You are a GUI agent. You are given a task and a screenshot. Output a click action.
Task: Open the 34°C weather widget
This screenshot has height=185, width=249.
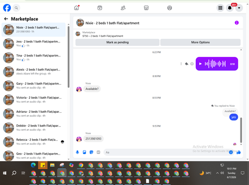[206, 173]
